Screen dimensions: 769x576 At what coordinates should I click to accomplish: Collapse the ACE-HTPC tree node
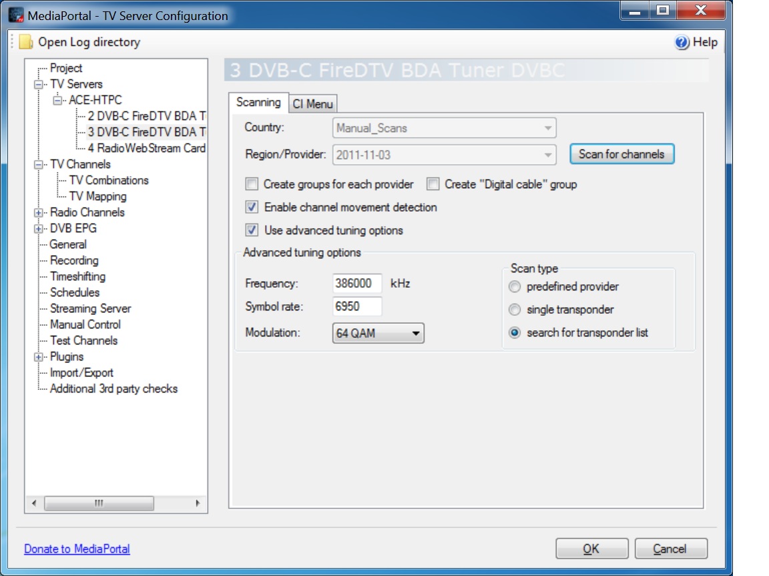coord(57,101)
